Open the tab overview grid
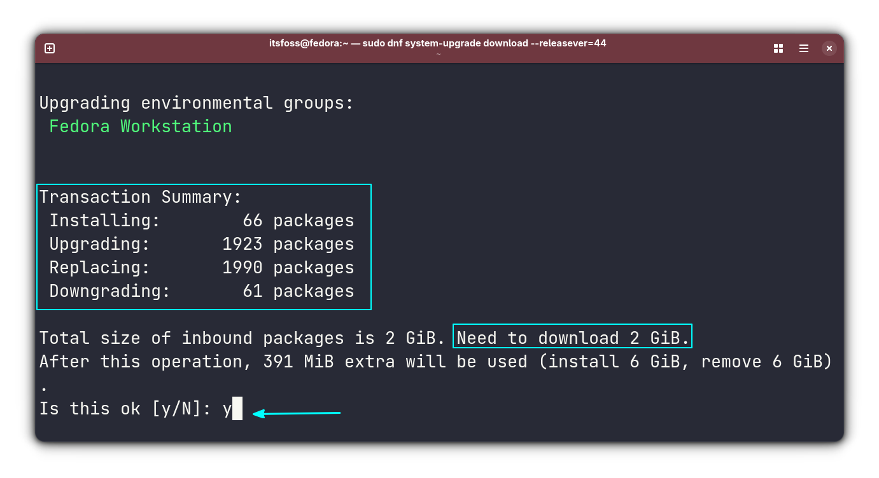 point(778,48)
